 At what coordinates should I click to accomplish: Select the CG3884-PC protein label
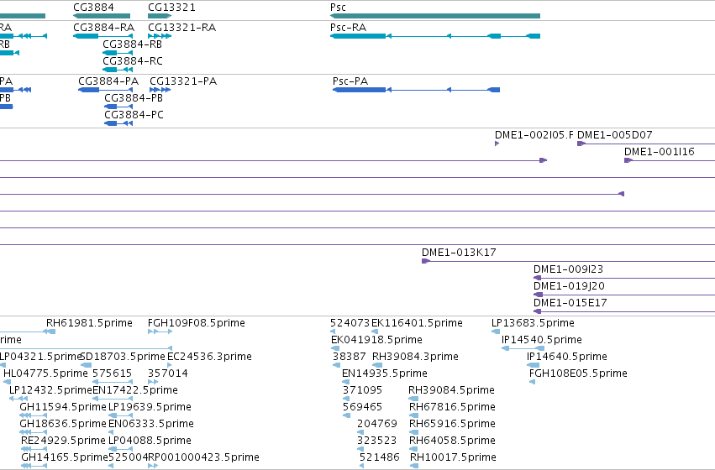[134, 115]
